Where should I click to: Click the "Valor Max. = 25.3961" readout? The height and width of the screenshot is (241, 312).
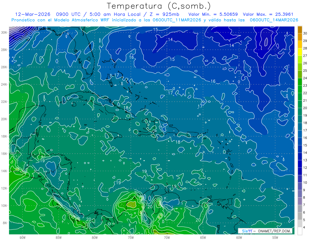268,14
